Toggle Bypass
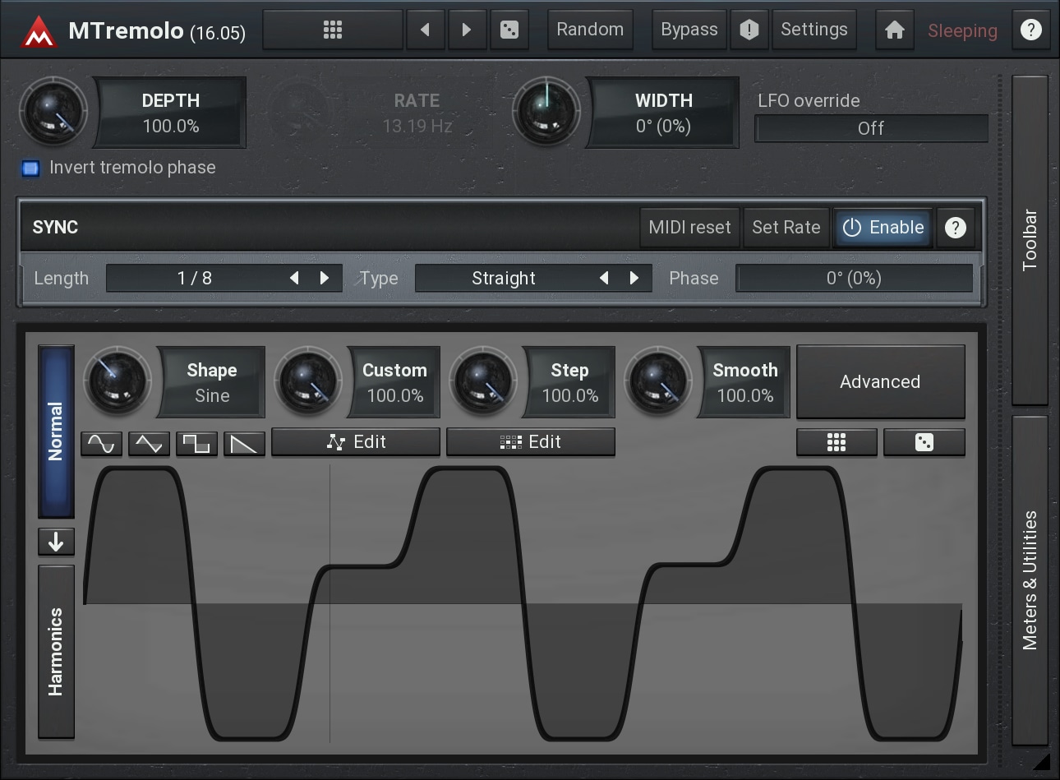Image resolution: width=1060 pixels, height=780 pixels. [689, 30]
